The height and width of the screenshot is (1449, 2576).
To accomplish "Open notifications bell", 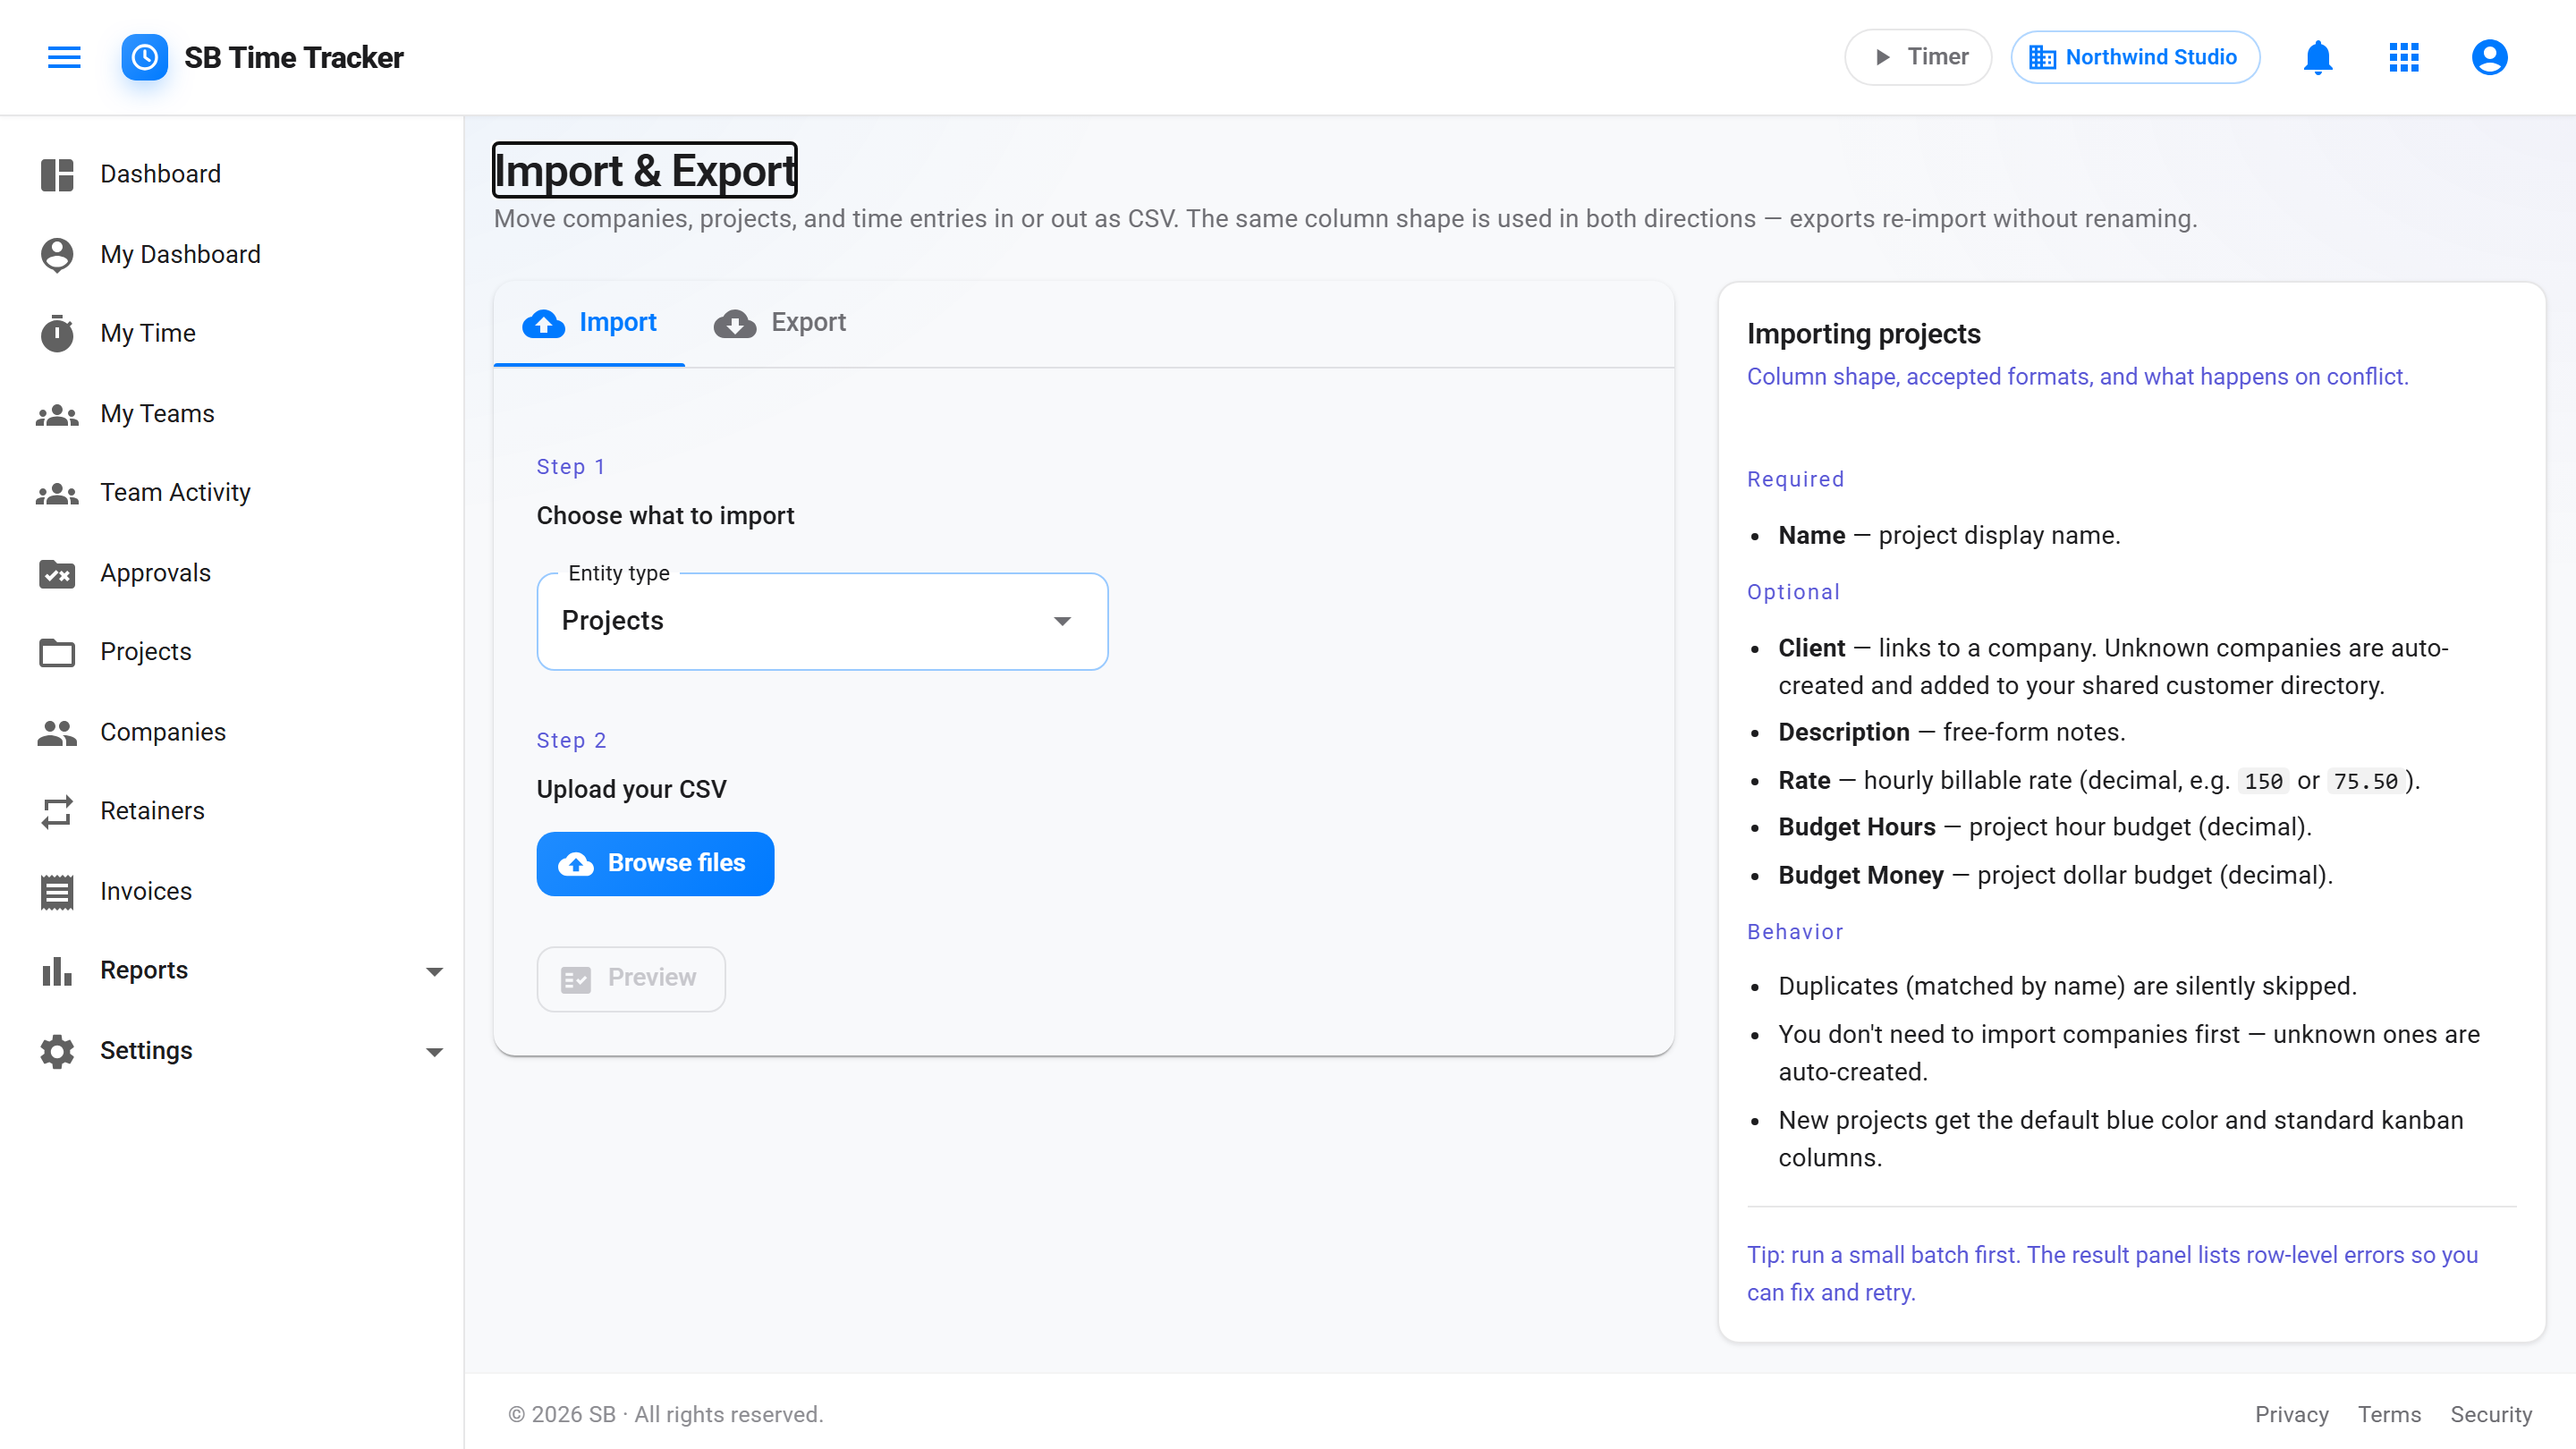I will pos(2318,57).
